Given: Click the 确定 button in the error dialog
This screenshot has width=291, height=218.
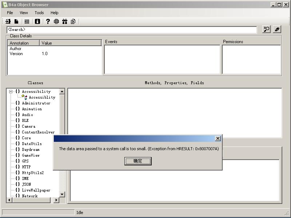Looking at the screenshot, I should 138,161.
